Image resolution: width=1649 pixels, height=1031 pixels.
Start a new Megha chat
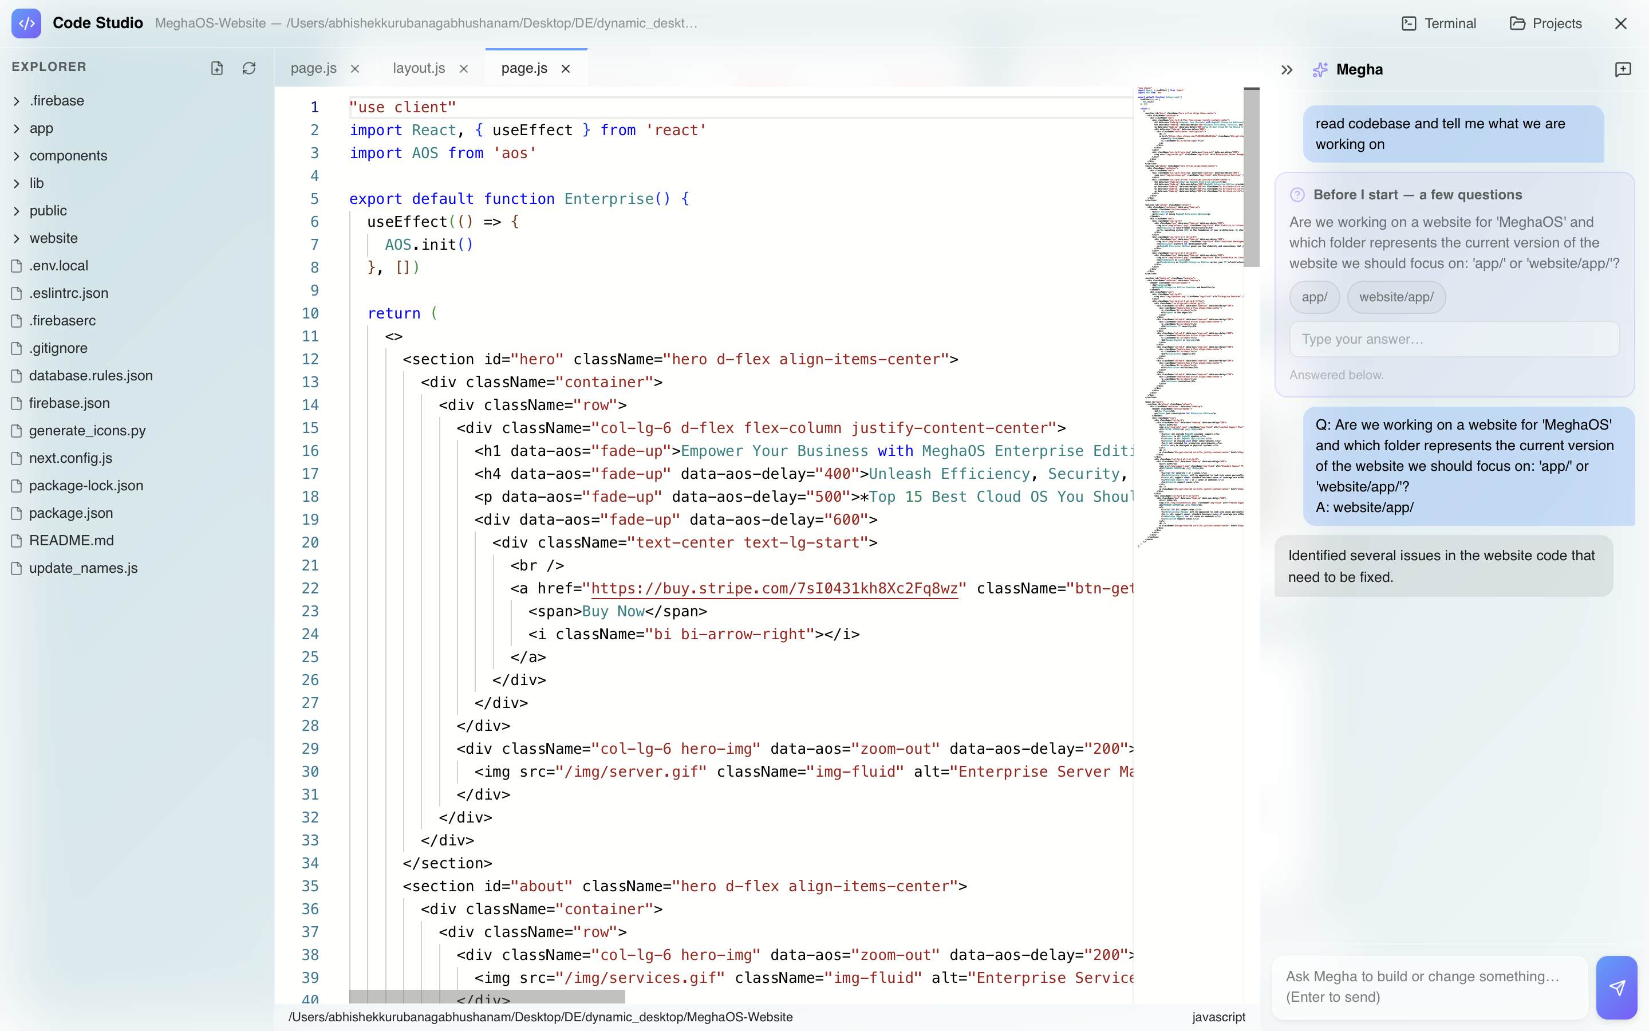[x=1623, y=69]
